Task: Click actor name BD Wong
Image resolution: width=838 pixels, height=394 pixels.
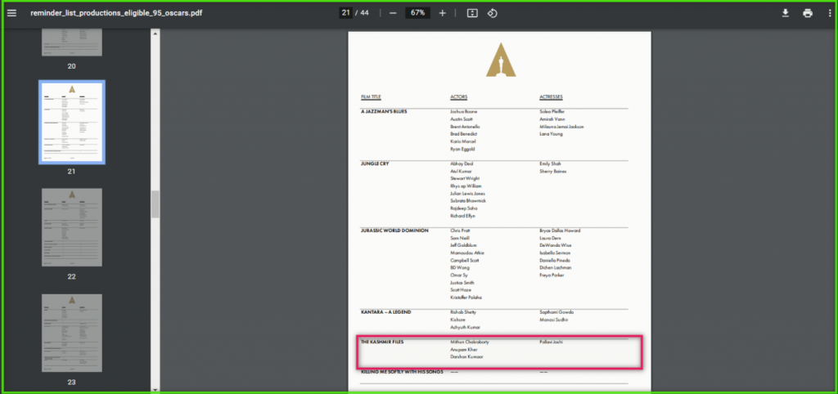Action: [460, 267]
